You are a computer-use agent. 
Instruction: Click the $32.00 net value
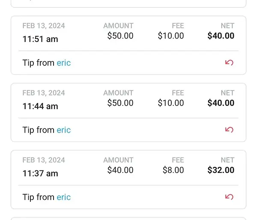(221, 170)
